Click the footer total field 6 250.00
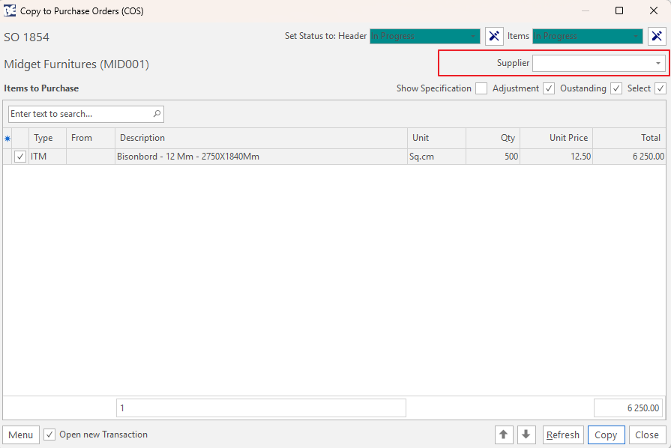Image resolution: width=671 pixels, height=448 pixels. (628, 408)
